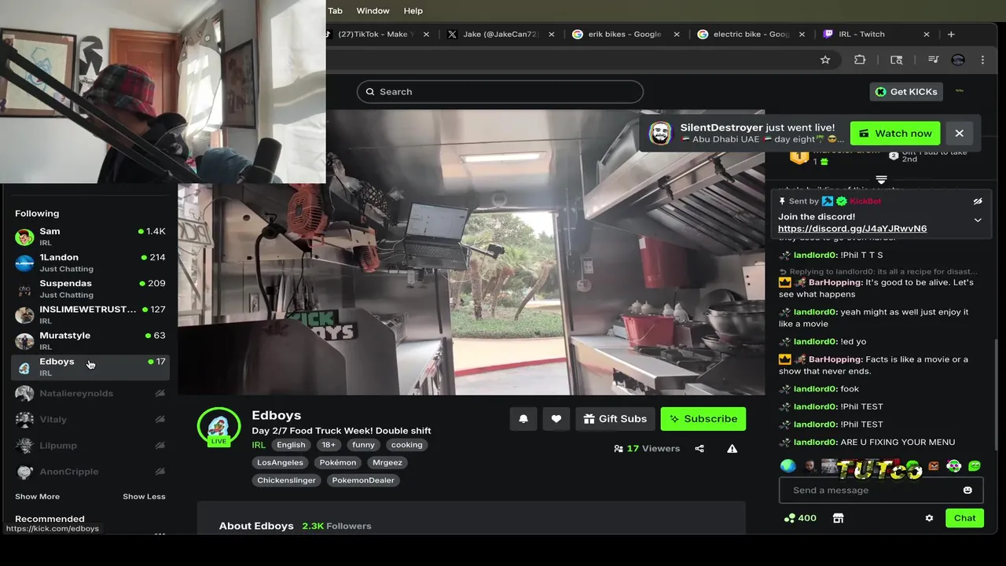This screenshot has height=566, width=1006.
Task: Open a new browser tab
Action: coord(951,34)
